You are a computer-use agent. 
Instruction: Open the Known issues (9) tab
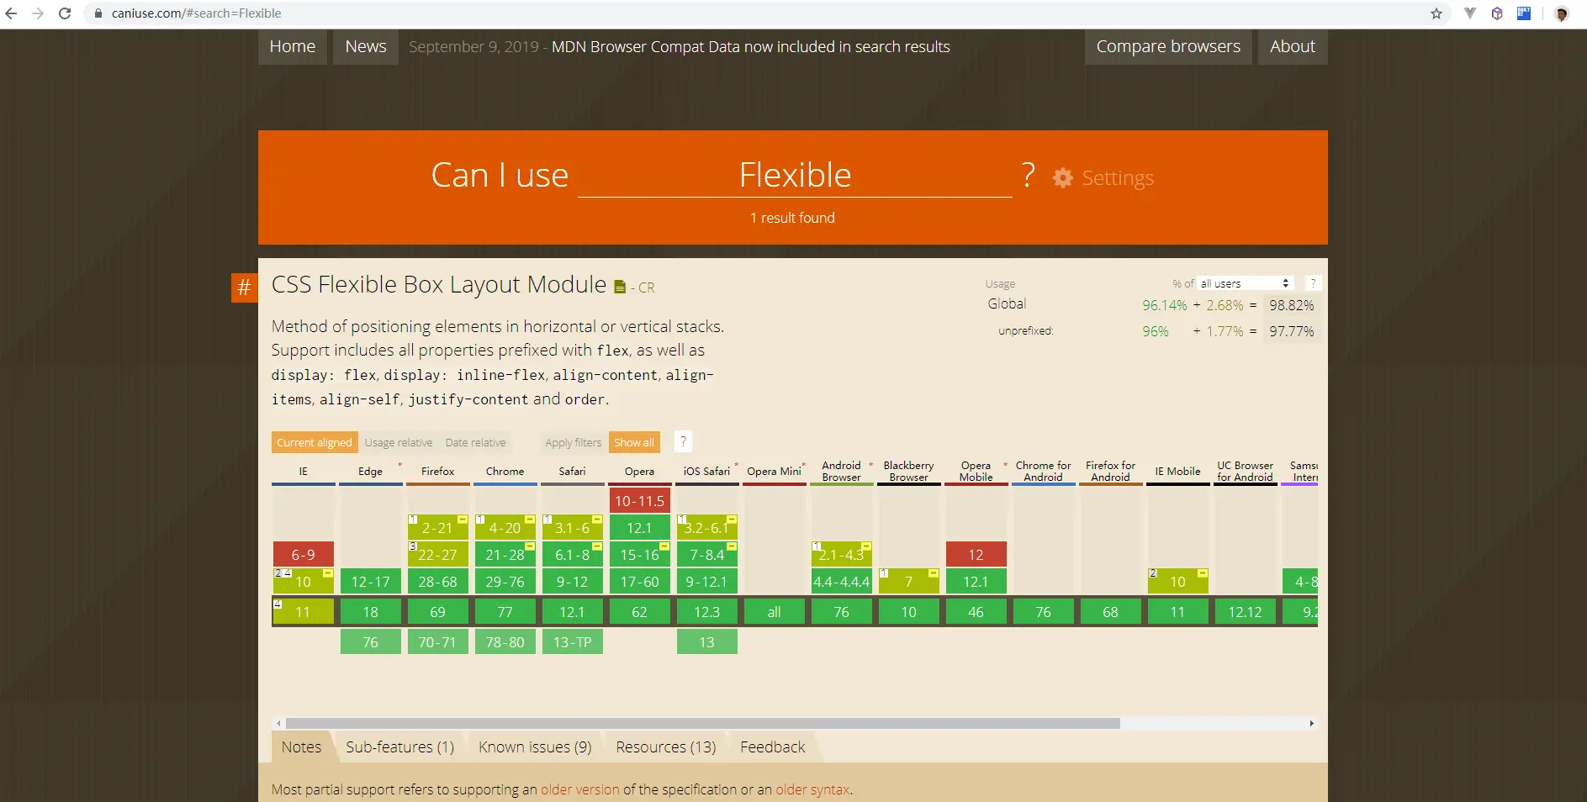coord(535,747)
